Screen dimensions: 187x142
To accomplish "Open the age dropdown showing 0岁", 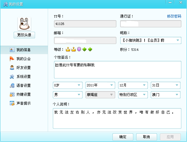I will (68, 85).
